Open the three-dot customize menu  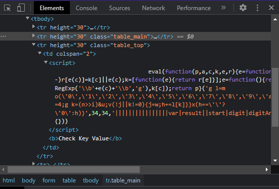(x=257, y=8)
